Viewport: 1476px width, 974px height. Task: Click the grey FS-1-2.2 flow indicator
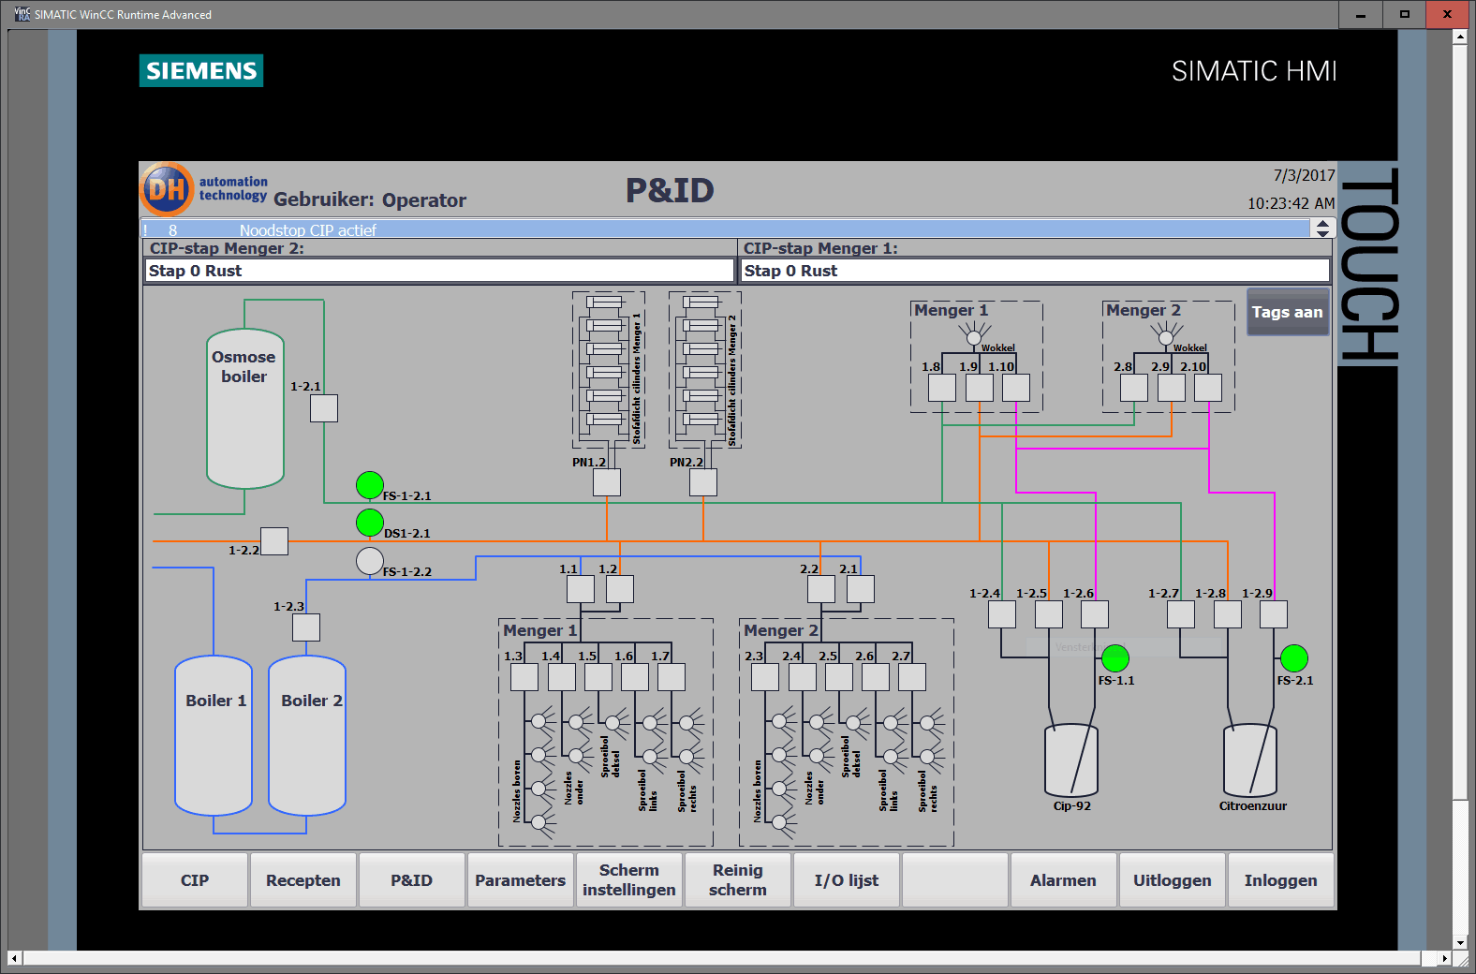pos(370,561)
